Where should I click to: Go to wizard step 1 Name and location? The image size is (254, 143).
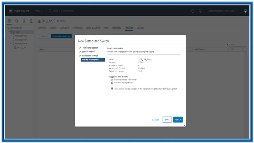(90, 48)
